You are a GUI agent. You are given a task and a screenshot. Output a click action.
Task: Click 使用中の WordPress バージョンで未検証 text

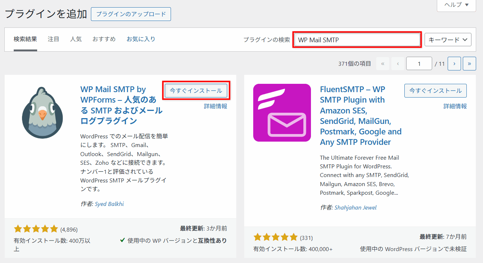point(413,249)
